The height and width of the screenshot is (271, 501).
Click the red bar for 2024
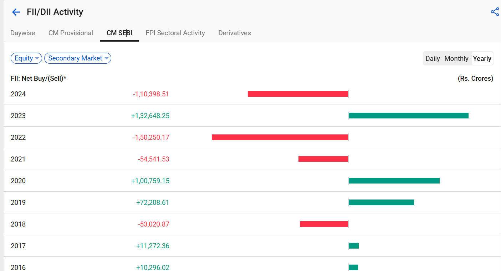(298, 94)
